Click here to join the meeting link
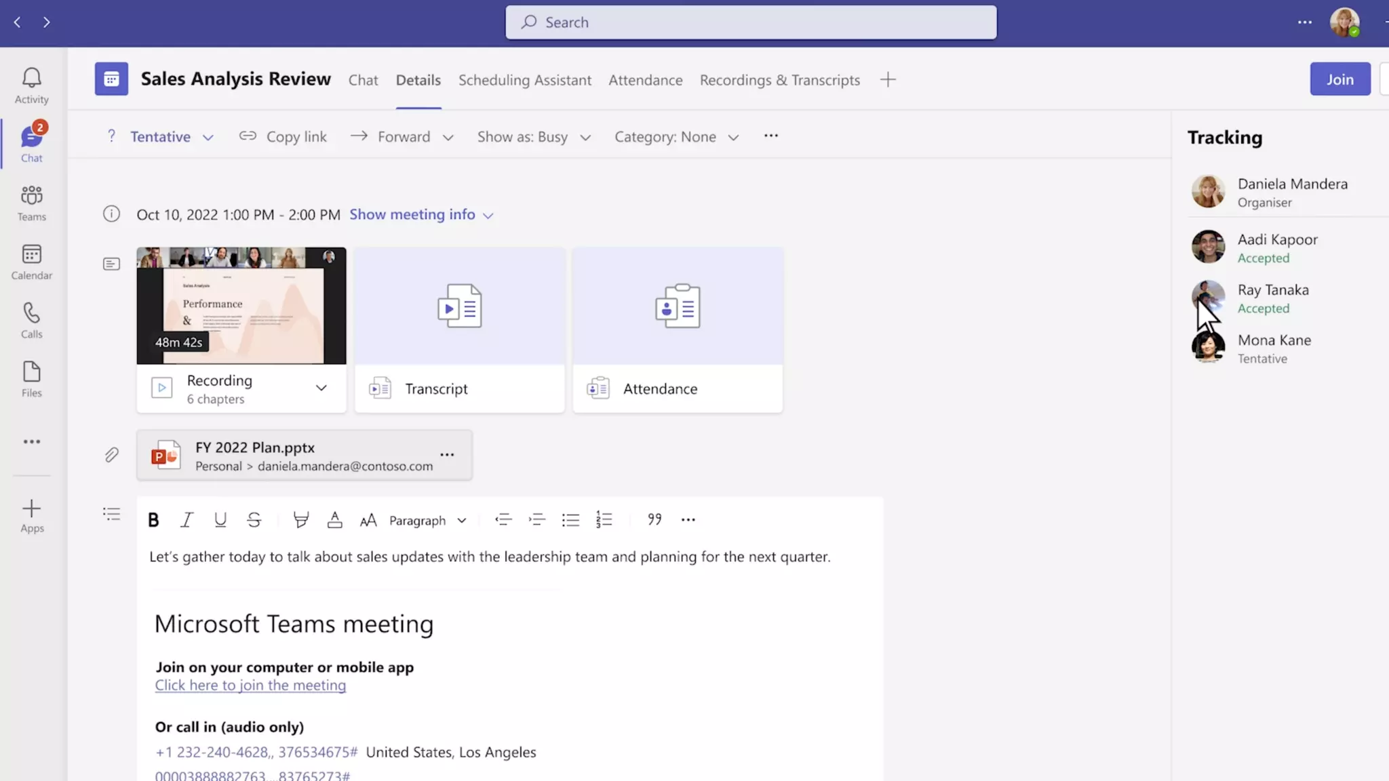Screen dimensions: 1389x781 pos(250,685)
